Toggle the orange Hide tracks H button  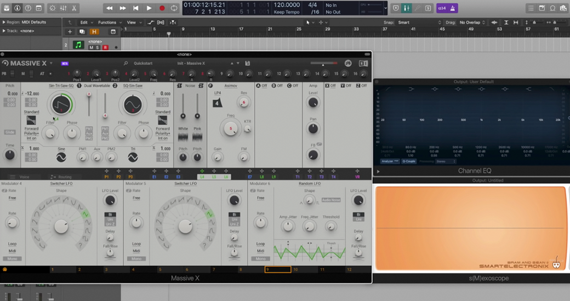pyautogui.click(x=94, y=32)
